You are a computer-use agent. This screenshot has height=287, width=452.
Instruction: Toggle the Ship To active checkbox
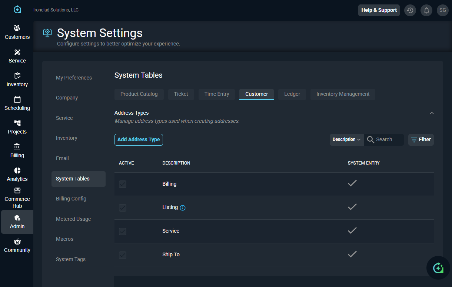tap(123, 255)
